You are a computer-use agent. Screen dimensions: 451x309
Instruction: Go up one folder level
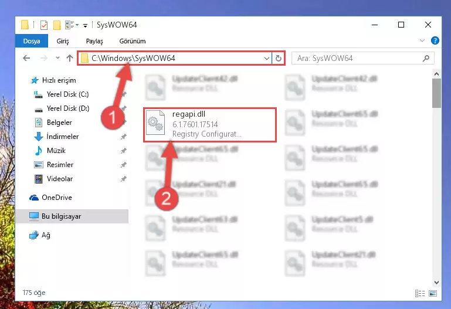(x=70, y=59)
